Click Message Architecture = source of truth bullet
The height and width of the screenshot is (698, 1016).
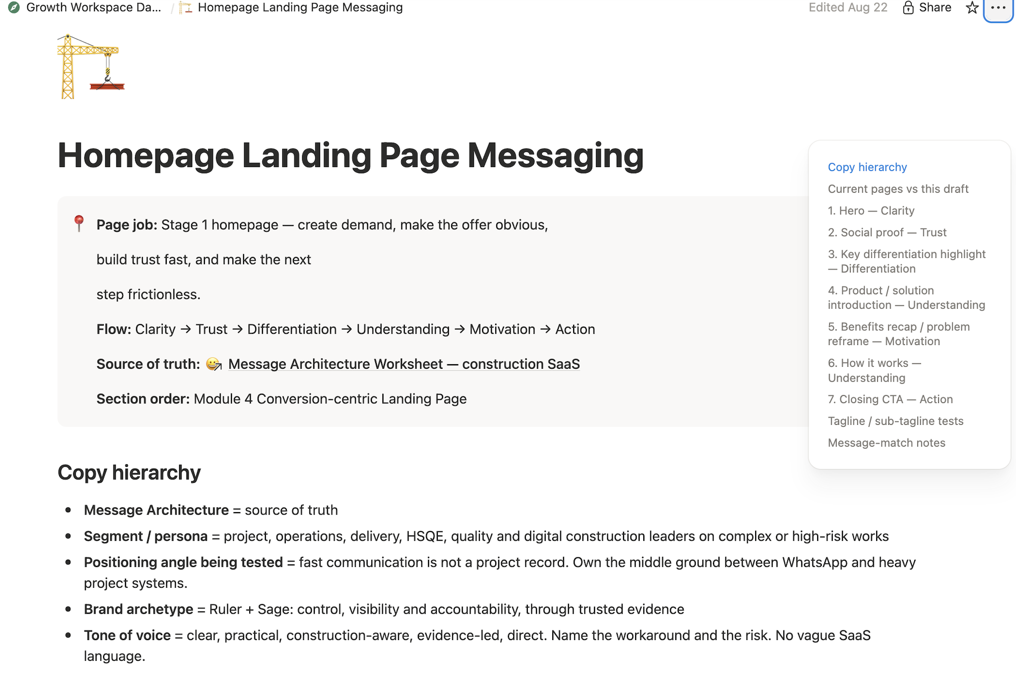[x=211, y=510]
